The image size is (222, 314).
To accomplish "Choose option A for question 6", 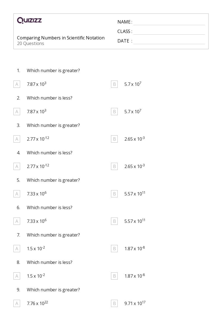I will click(x=17, y=221).
